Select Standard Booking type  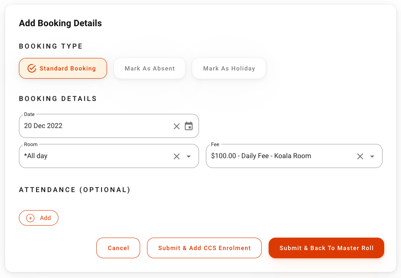(63, 68)
